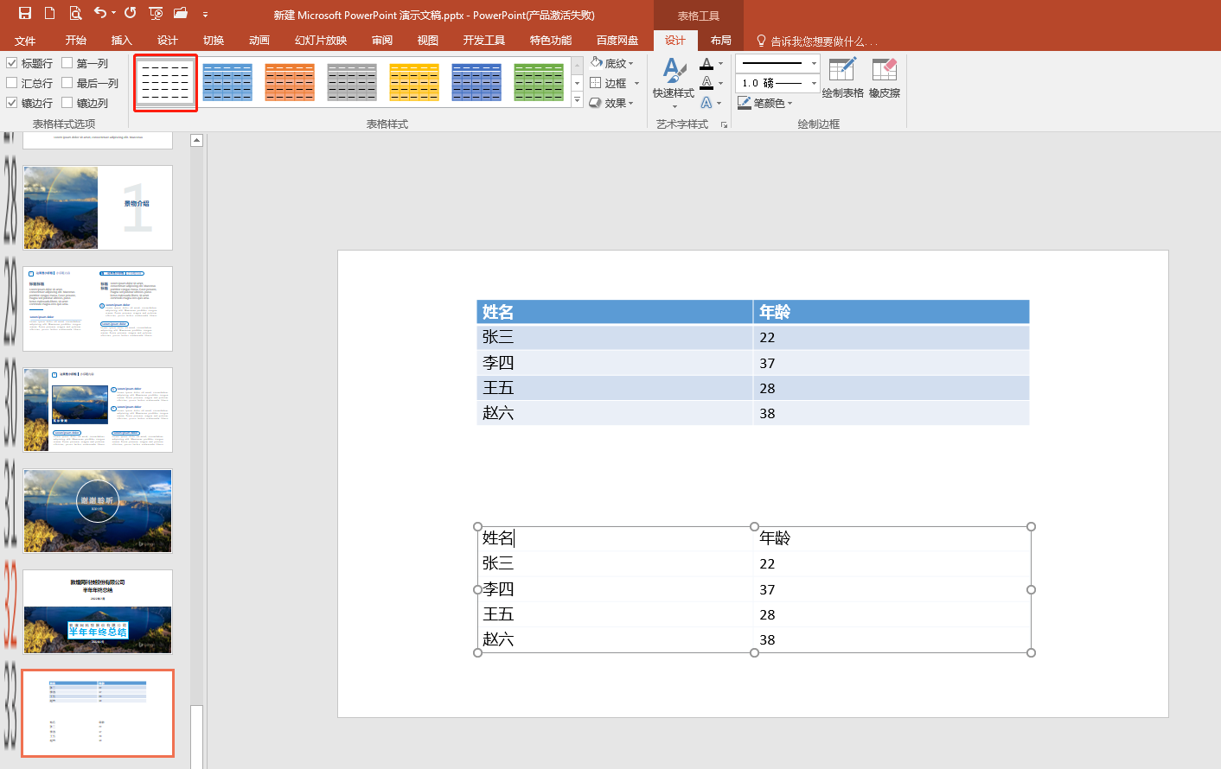
Task: Click the 告诉我您想要做什么 search box
Action: pos(817,41)
